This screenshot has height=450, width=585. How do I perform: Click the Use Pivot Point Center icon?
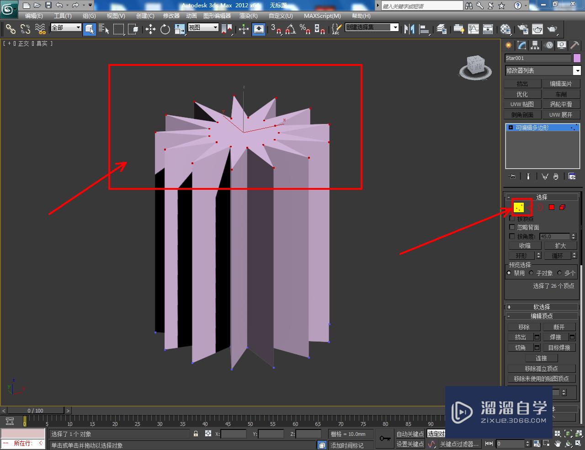[x=227, y=29]
